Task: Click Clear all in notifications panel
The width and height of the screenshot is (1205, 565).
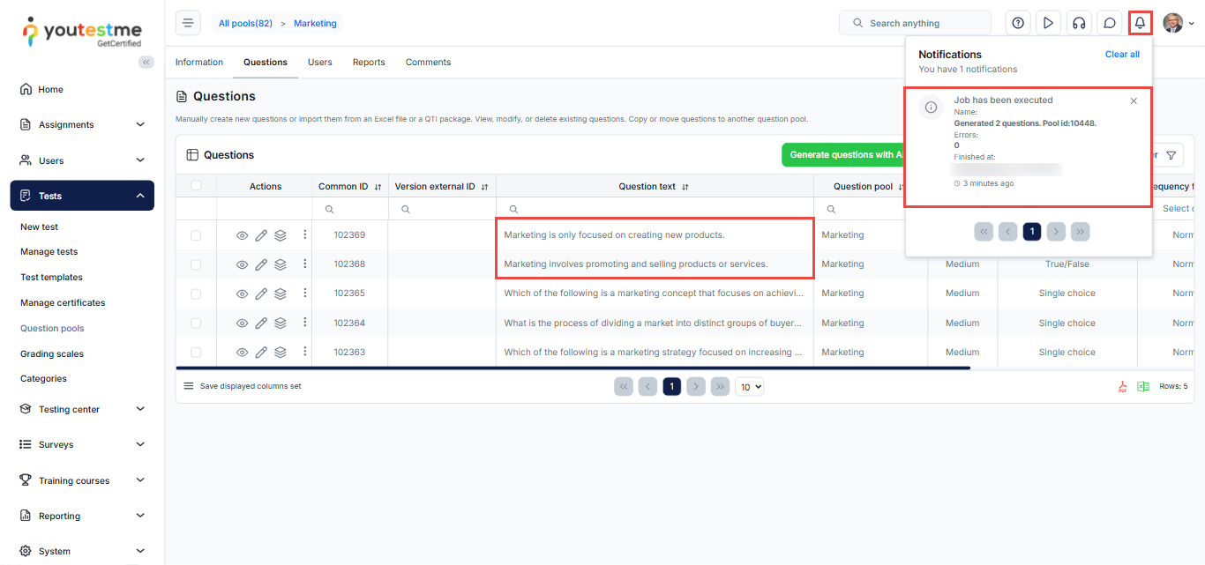Action: pyautogui.click(x=1122, y=55)
